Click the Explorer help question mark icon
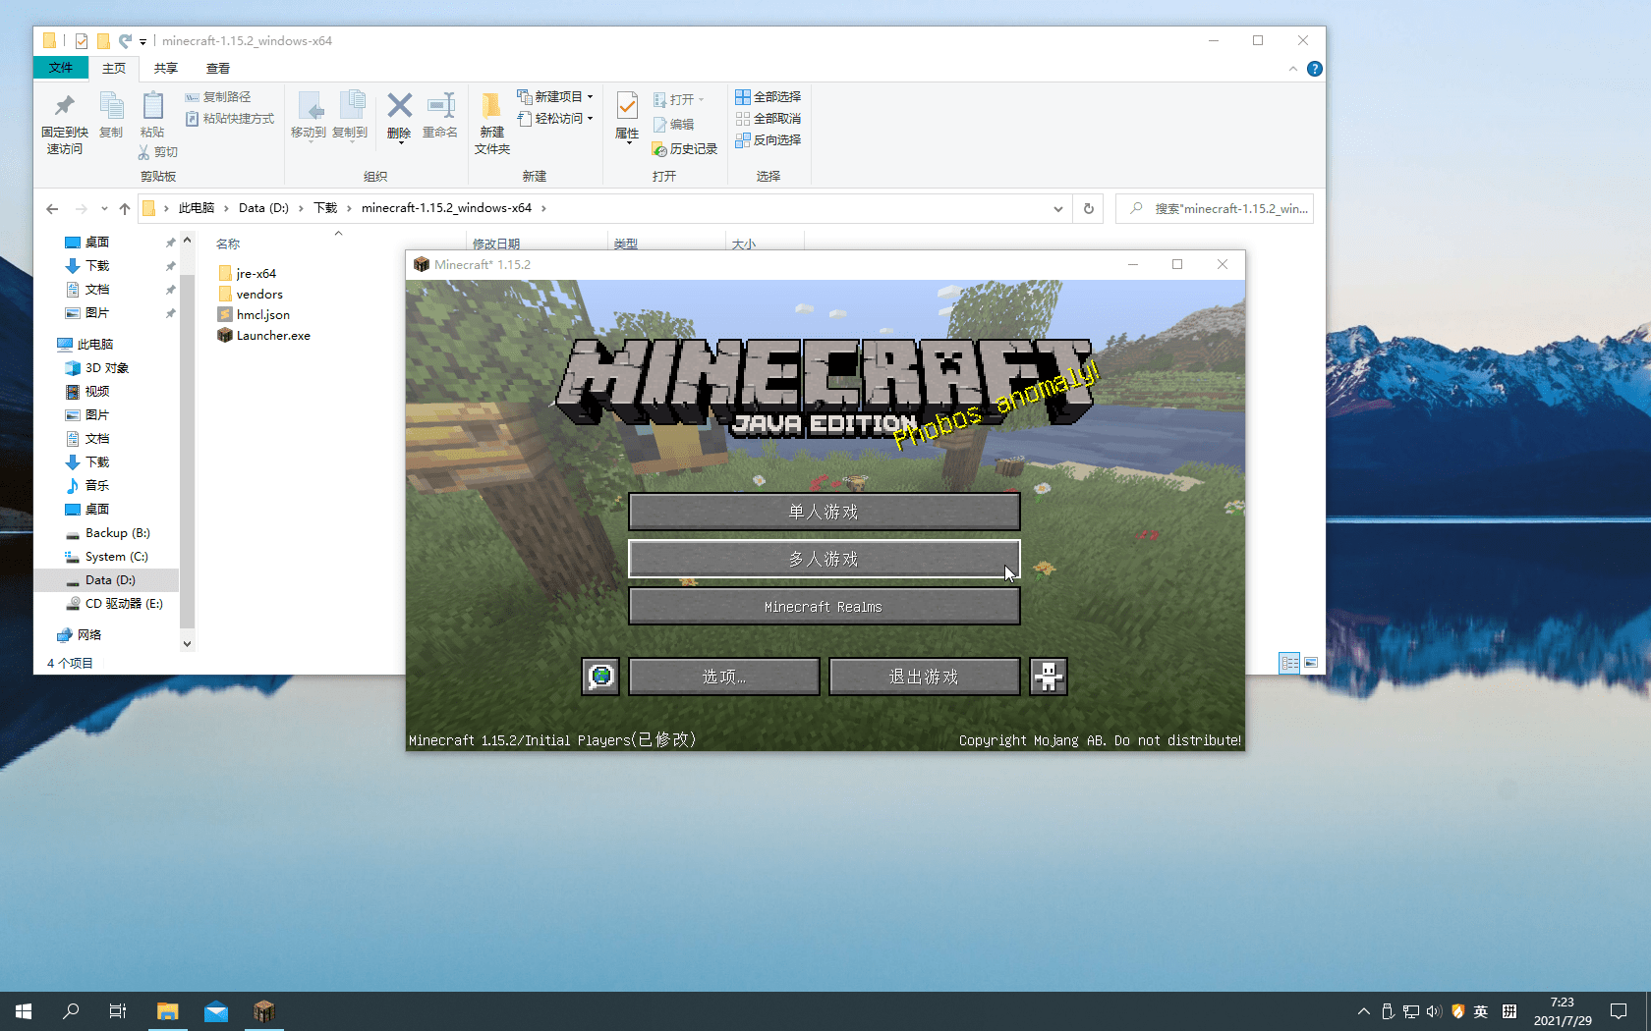Viewport: 1651px width, 1031px height. [1314, 69]
